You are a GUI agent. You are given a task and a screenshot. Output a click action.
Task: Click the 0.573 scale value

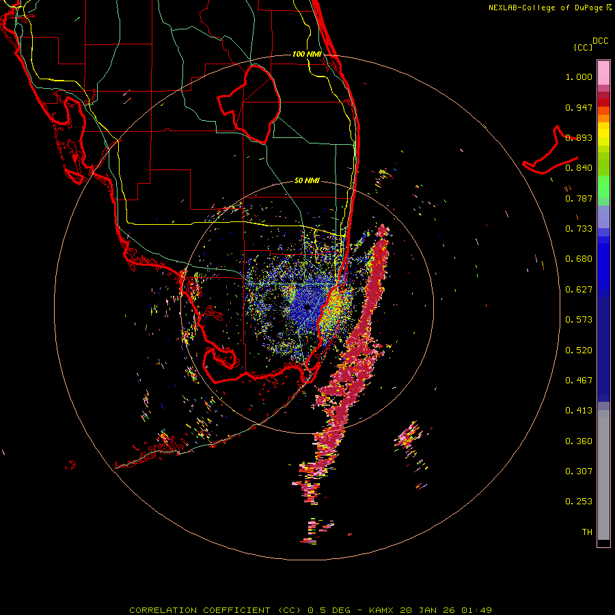tap(579, 320)
